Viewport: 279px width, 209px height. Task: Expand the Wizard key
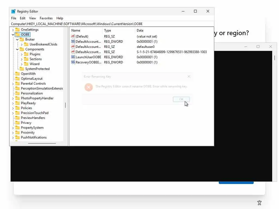tap(22, 64)
